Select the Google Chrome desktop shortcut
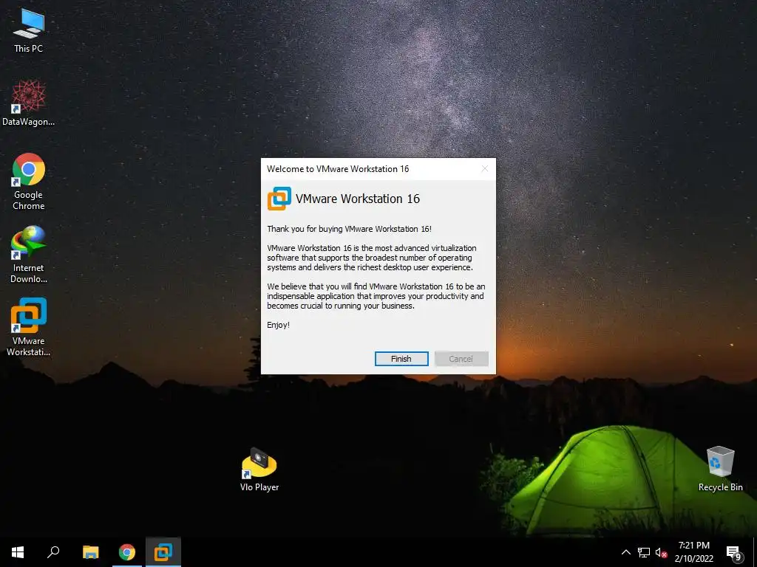Image resolution: width=757 pixels, height=567 pixels. pyautogui.click(x=29, y=182)
